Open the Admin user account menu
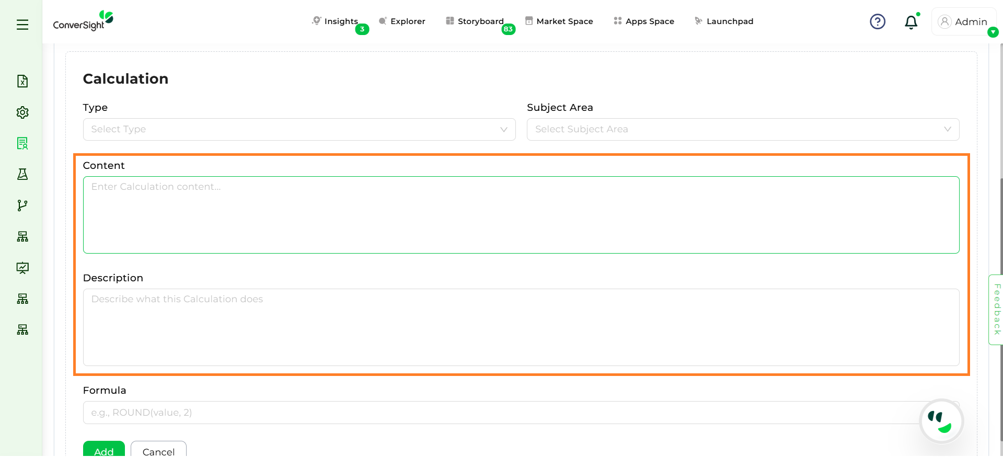 click(x=963, y=22)
